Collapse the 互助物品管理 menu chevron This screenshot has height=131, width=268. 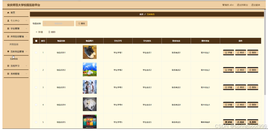[x=26, y=52]
